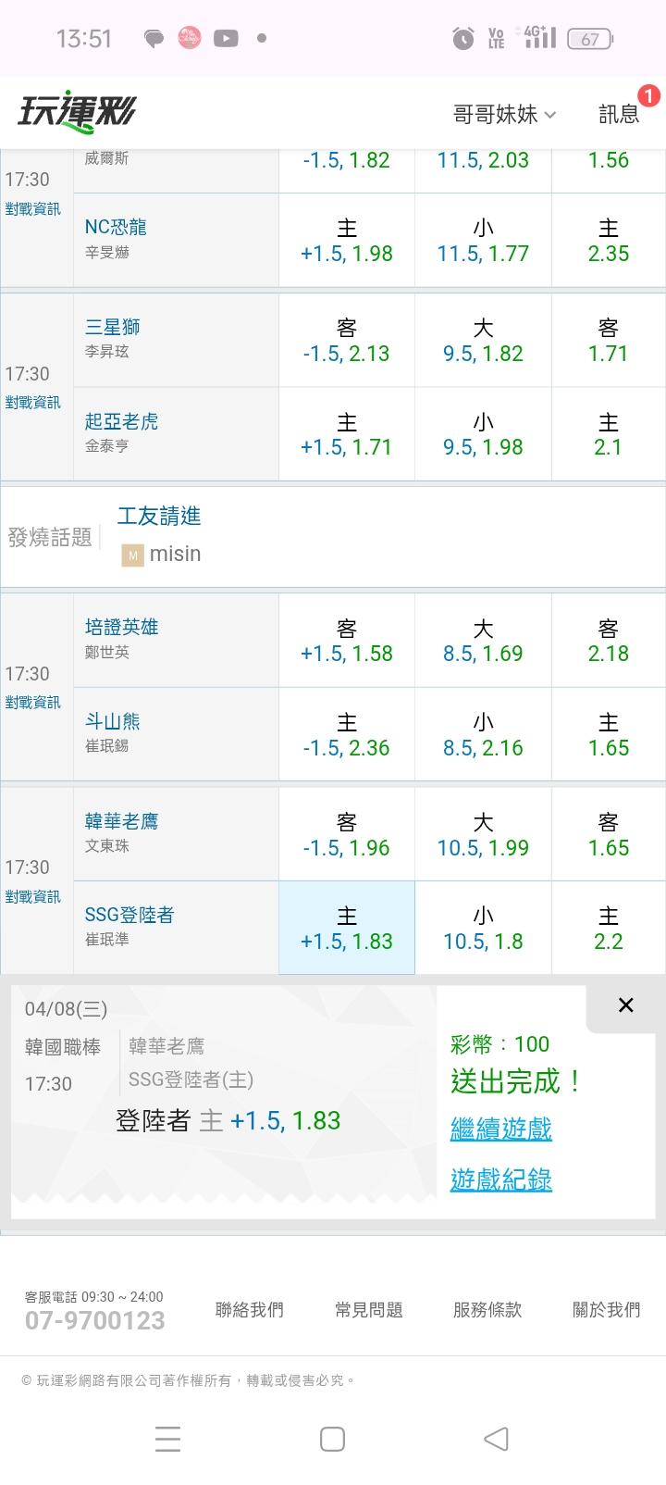Tap the misin user avatar
666x1485 pixels.
pos(132,555)
